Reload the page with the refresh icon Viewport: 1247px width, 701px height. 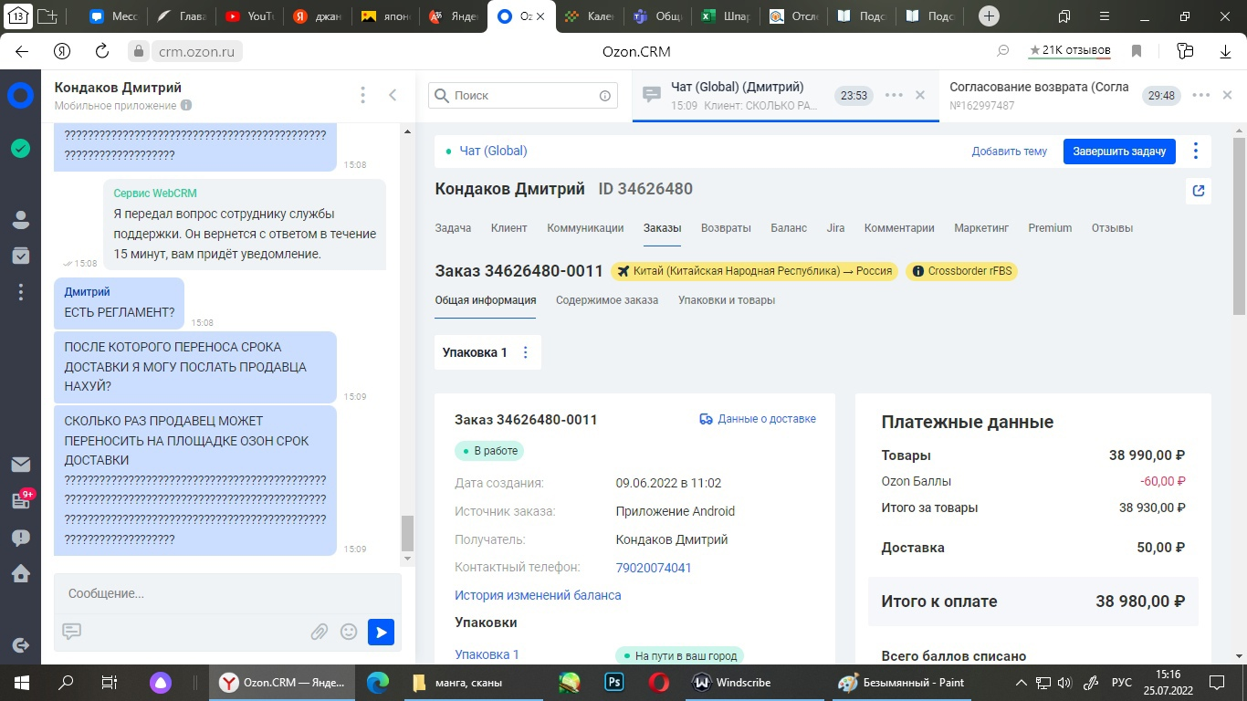[x=102, y=51]
